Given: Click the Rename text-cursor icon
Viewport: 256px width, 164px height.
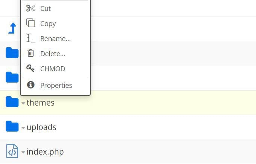Looking at the screenshot, I should [30, 38].
